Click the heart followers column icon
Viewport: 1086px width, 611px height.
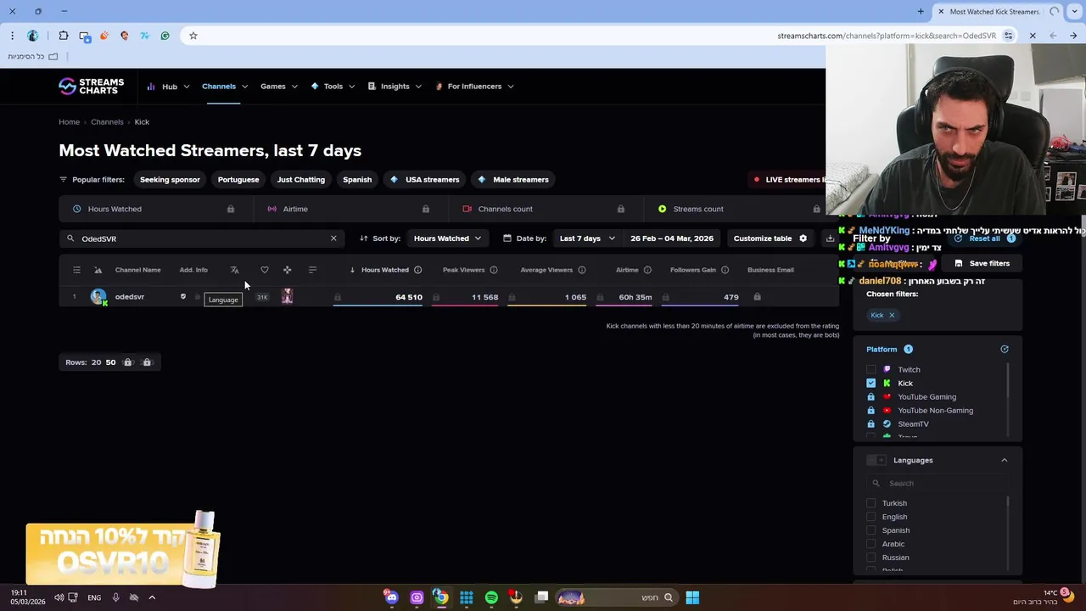[265, 270]
